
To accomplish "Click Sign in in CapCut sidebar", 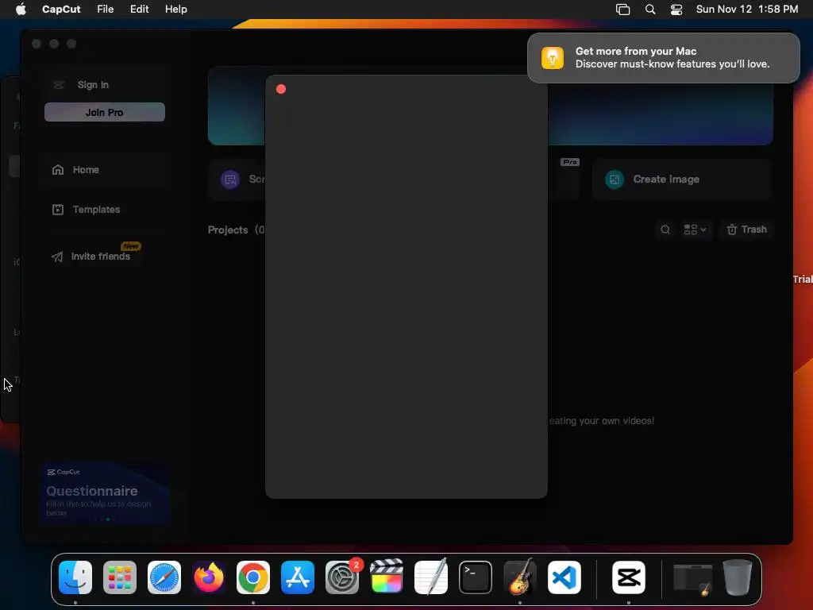I will pos(93,84).
